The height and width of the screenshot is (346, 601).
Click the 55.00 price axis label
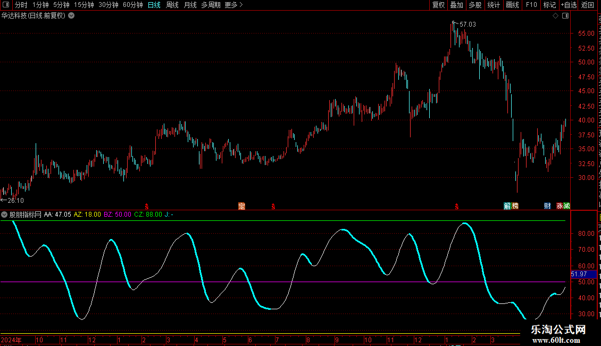(587, 34)
